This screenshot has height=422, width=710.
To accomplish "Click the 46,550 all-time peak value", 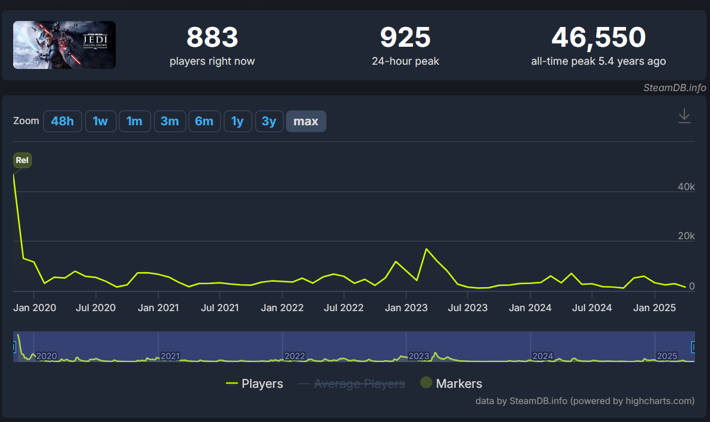I will click(x=598, y=37).
